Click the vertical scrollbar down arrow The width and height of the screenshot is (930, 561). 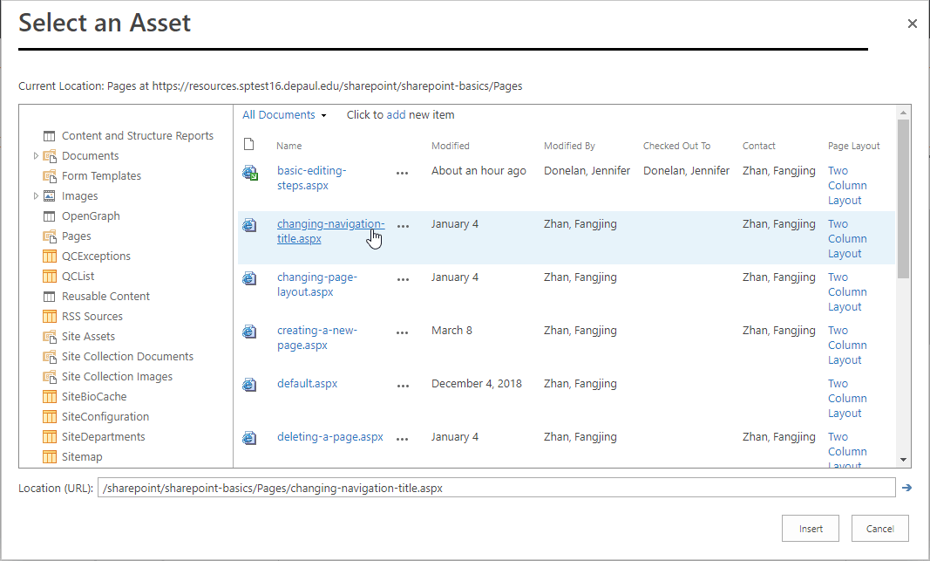[904, 460]
